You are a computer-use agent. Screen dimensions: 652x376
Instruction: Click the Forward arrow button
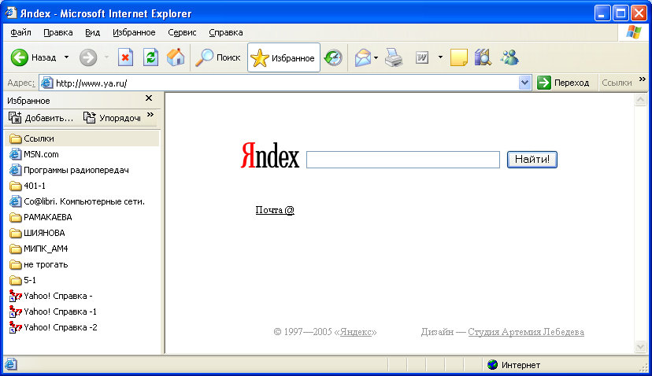[88, 57]
